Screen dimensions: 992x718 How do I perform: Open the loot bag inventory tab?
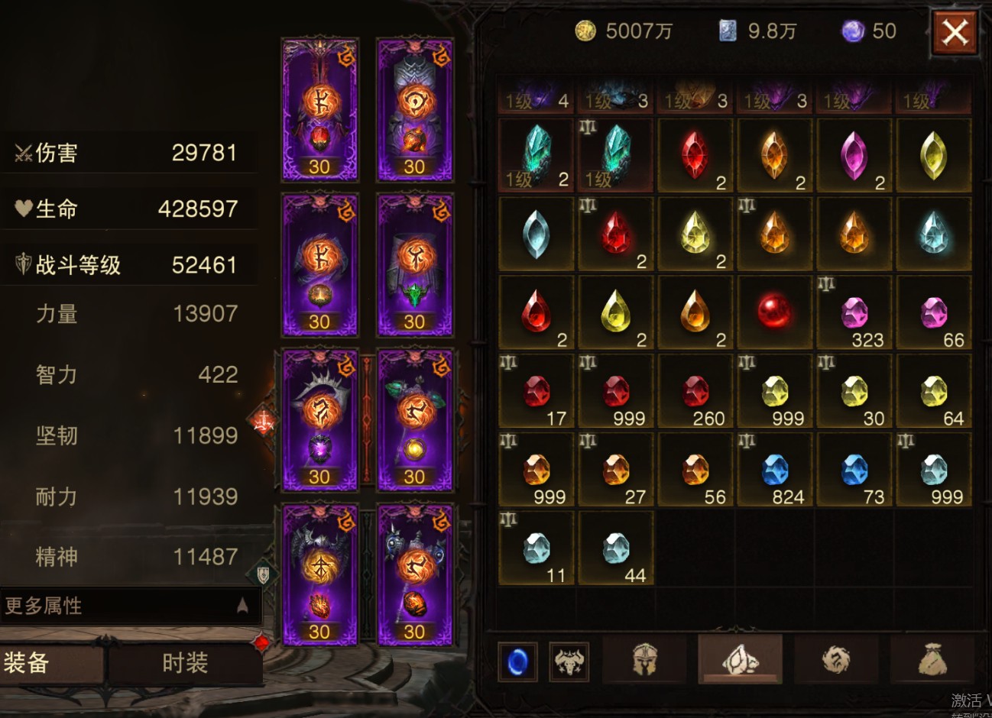[932, 658]
